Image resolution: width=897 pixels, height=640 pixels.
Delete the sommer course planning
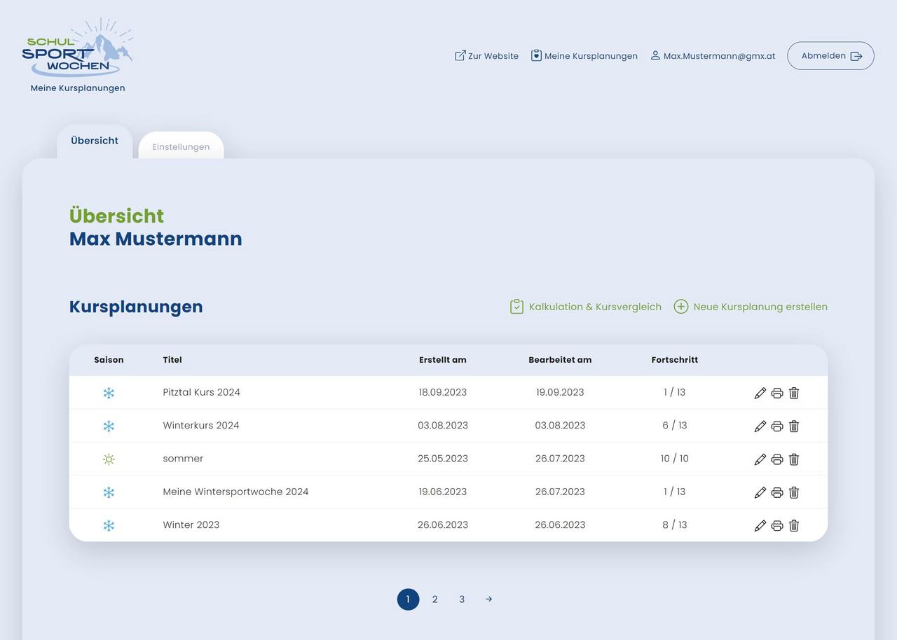(x=794, y=459)
